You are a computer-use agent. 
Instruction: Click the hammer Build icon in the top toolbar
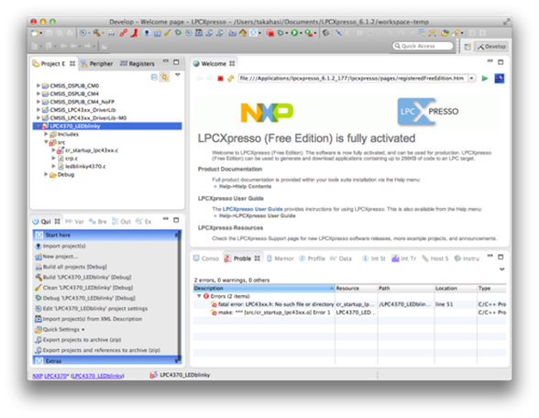tap(96, 33)
